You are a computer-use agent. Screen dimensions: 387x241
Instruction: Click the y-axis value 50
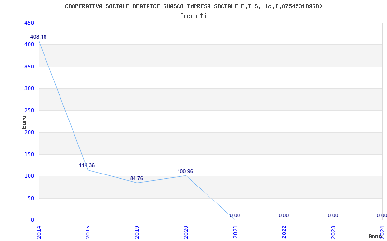click(x=30, y=198)
